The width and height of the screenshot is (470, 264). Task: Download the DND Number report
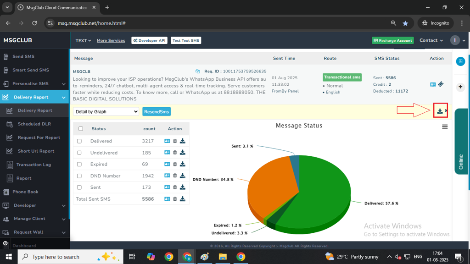[183, 176]
